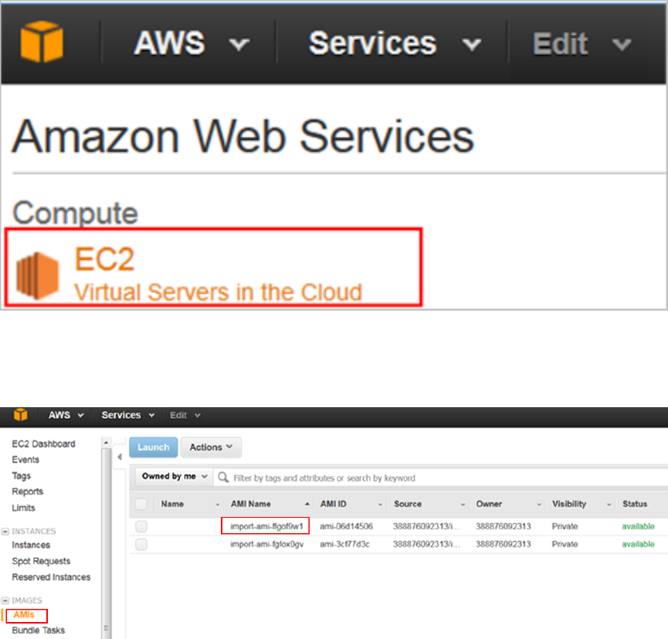Toggle the select-all checkbox in the table header
This screenshot has height=639, width=668.
[x=141, y=504]
